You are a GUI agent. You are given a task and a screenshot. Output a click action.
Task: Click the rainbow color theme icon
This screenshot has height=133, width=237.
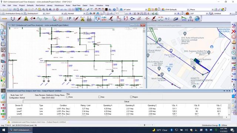point(223,10)
